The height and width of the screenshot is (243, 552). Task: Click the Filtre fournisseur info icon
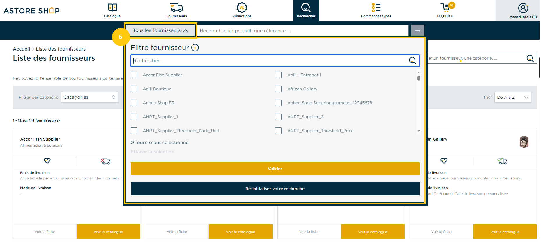point(195,48)
